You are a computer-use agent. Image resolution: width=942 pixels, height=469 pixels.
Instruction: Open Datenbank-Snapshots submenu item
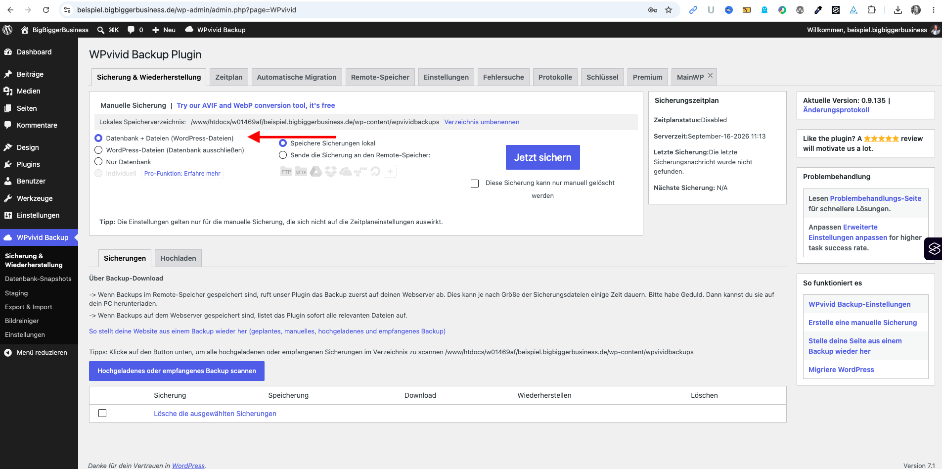38,279
